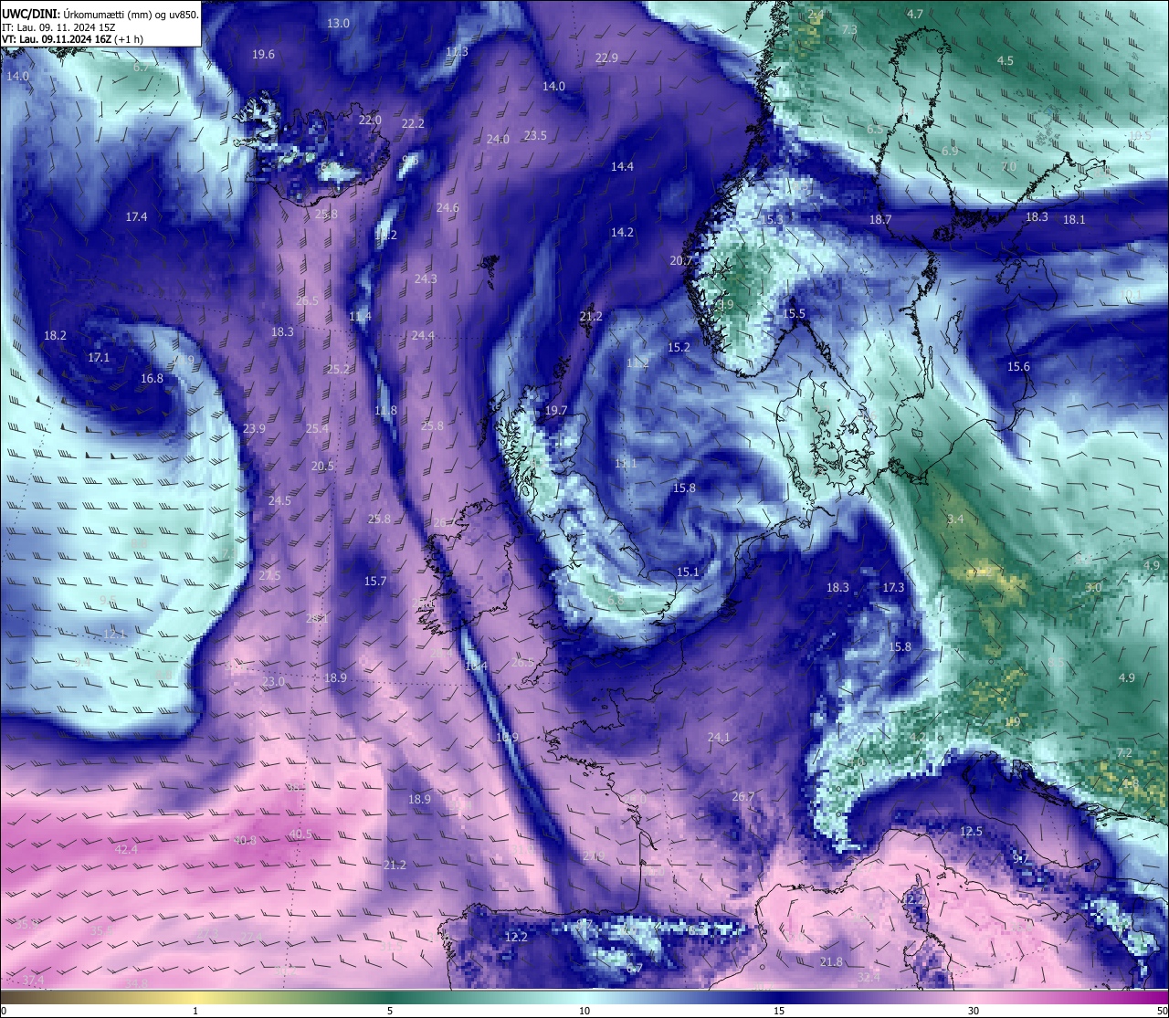Image resolution: width=1169 pixels, height=1018 pixels.
Task: Click the 40.8 value on the map
Action: [x=245, y=841]
